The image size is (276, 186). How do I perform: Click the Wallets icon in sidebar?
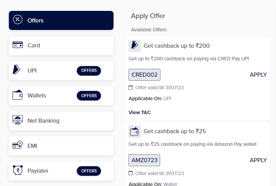pos(18,95)
